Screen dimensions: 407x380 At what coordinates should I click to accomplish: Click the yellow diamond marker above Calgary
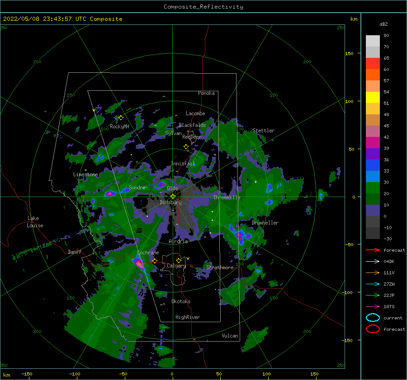point(179,260)
